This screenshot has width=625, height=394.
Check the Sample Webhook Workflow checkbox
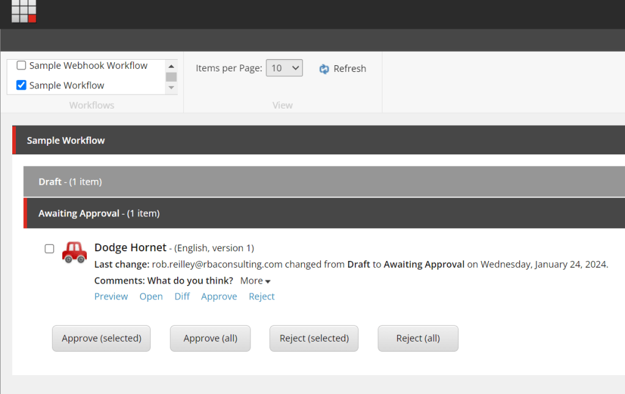[21, 65]
